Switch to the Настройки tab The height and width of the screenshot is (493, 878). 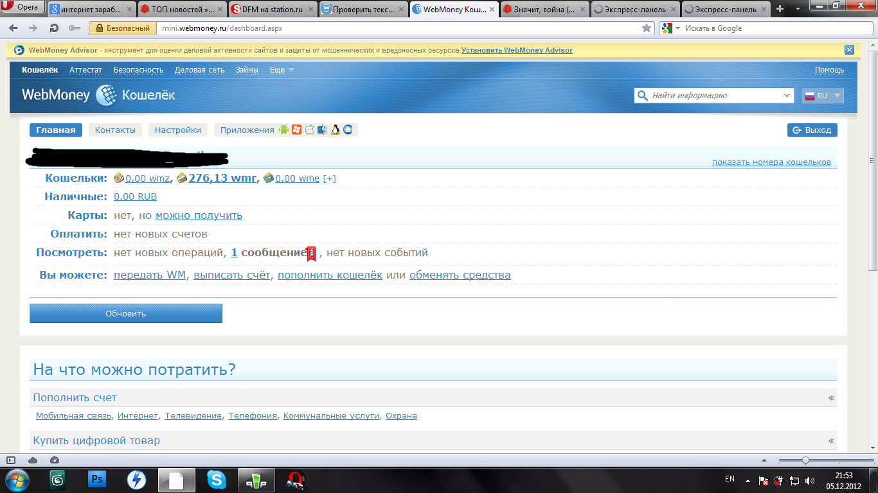[178, 130]
